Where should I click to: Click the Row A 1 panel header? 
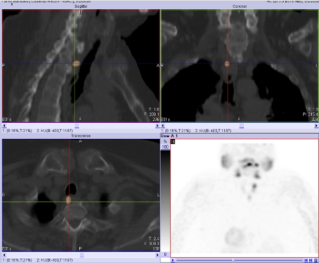coord(239,136)
